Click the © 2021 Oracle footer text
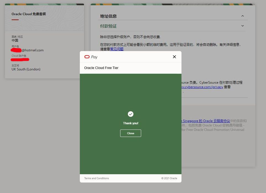The width and height of the screenshot is (266, 193). pos(169,178)
